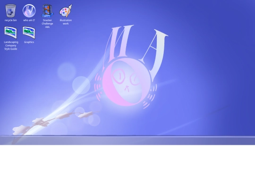Open Landscaping Company Style Guide icon

(x=10, y=33)
